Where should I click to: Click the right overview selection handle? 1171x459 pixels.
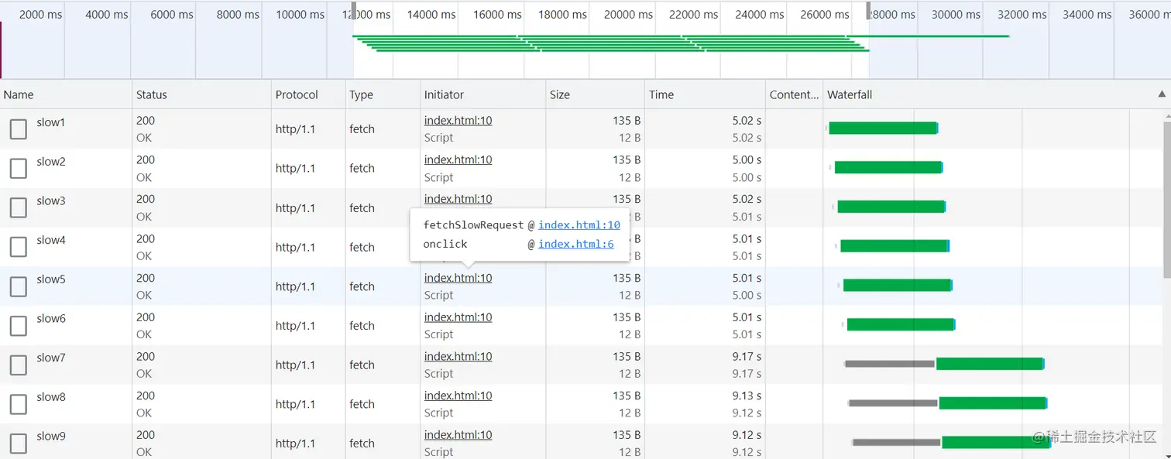pos(868,11)
